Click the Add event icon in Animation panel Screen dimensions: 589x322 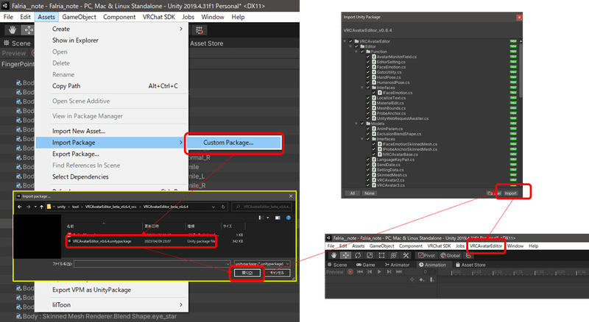click(431, 279)
